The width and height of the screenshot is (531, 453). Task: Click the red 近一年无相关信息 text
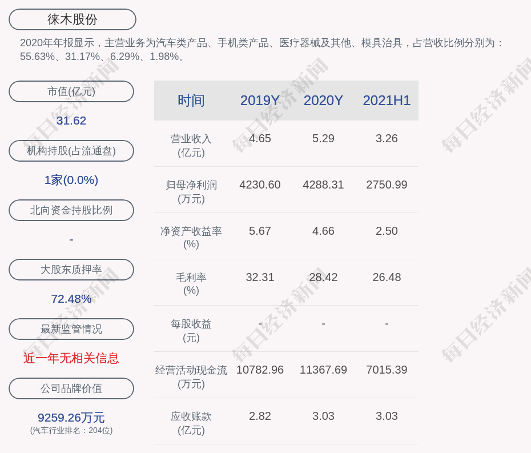71,358
